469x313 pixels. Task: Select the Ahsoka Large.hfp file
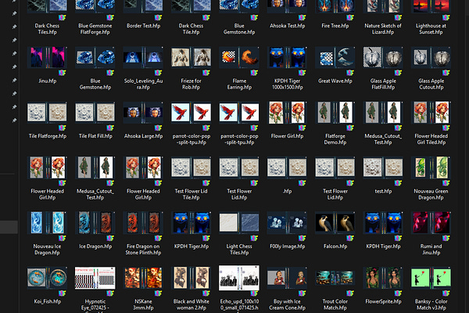point(143,121)
